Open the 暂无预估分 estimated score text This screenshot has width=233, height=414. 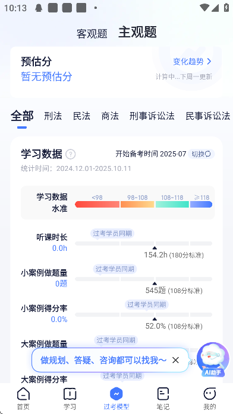[x=46, y=77]
